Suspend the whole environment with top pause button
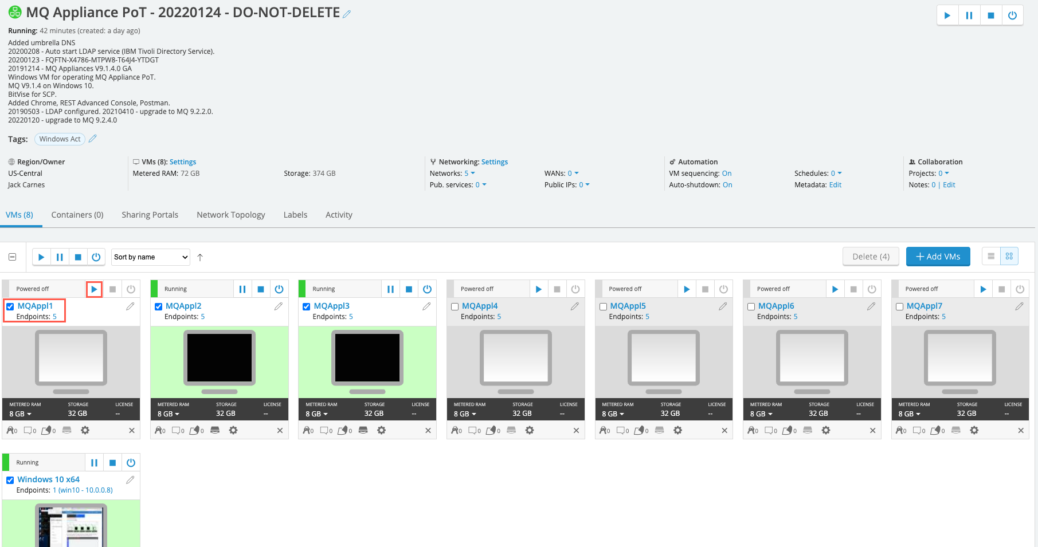Image resolution: width=1038 pixels, height=547 pixels. click(x=969, y=15)
